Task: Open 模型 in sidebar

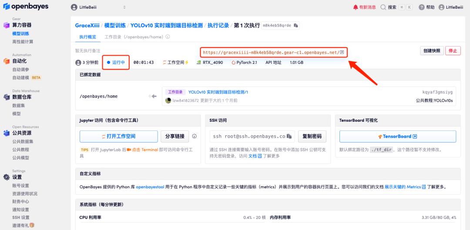Action: point(17,113)
